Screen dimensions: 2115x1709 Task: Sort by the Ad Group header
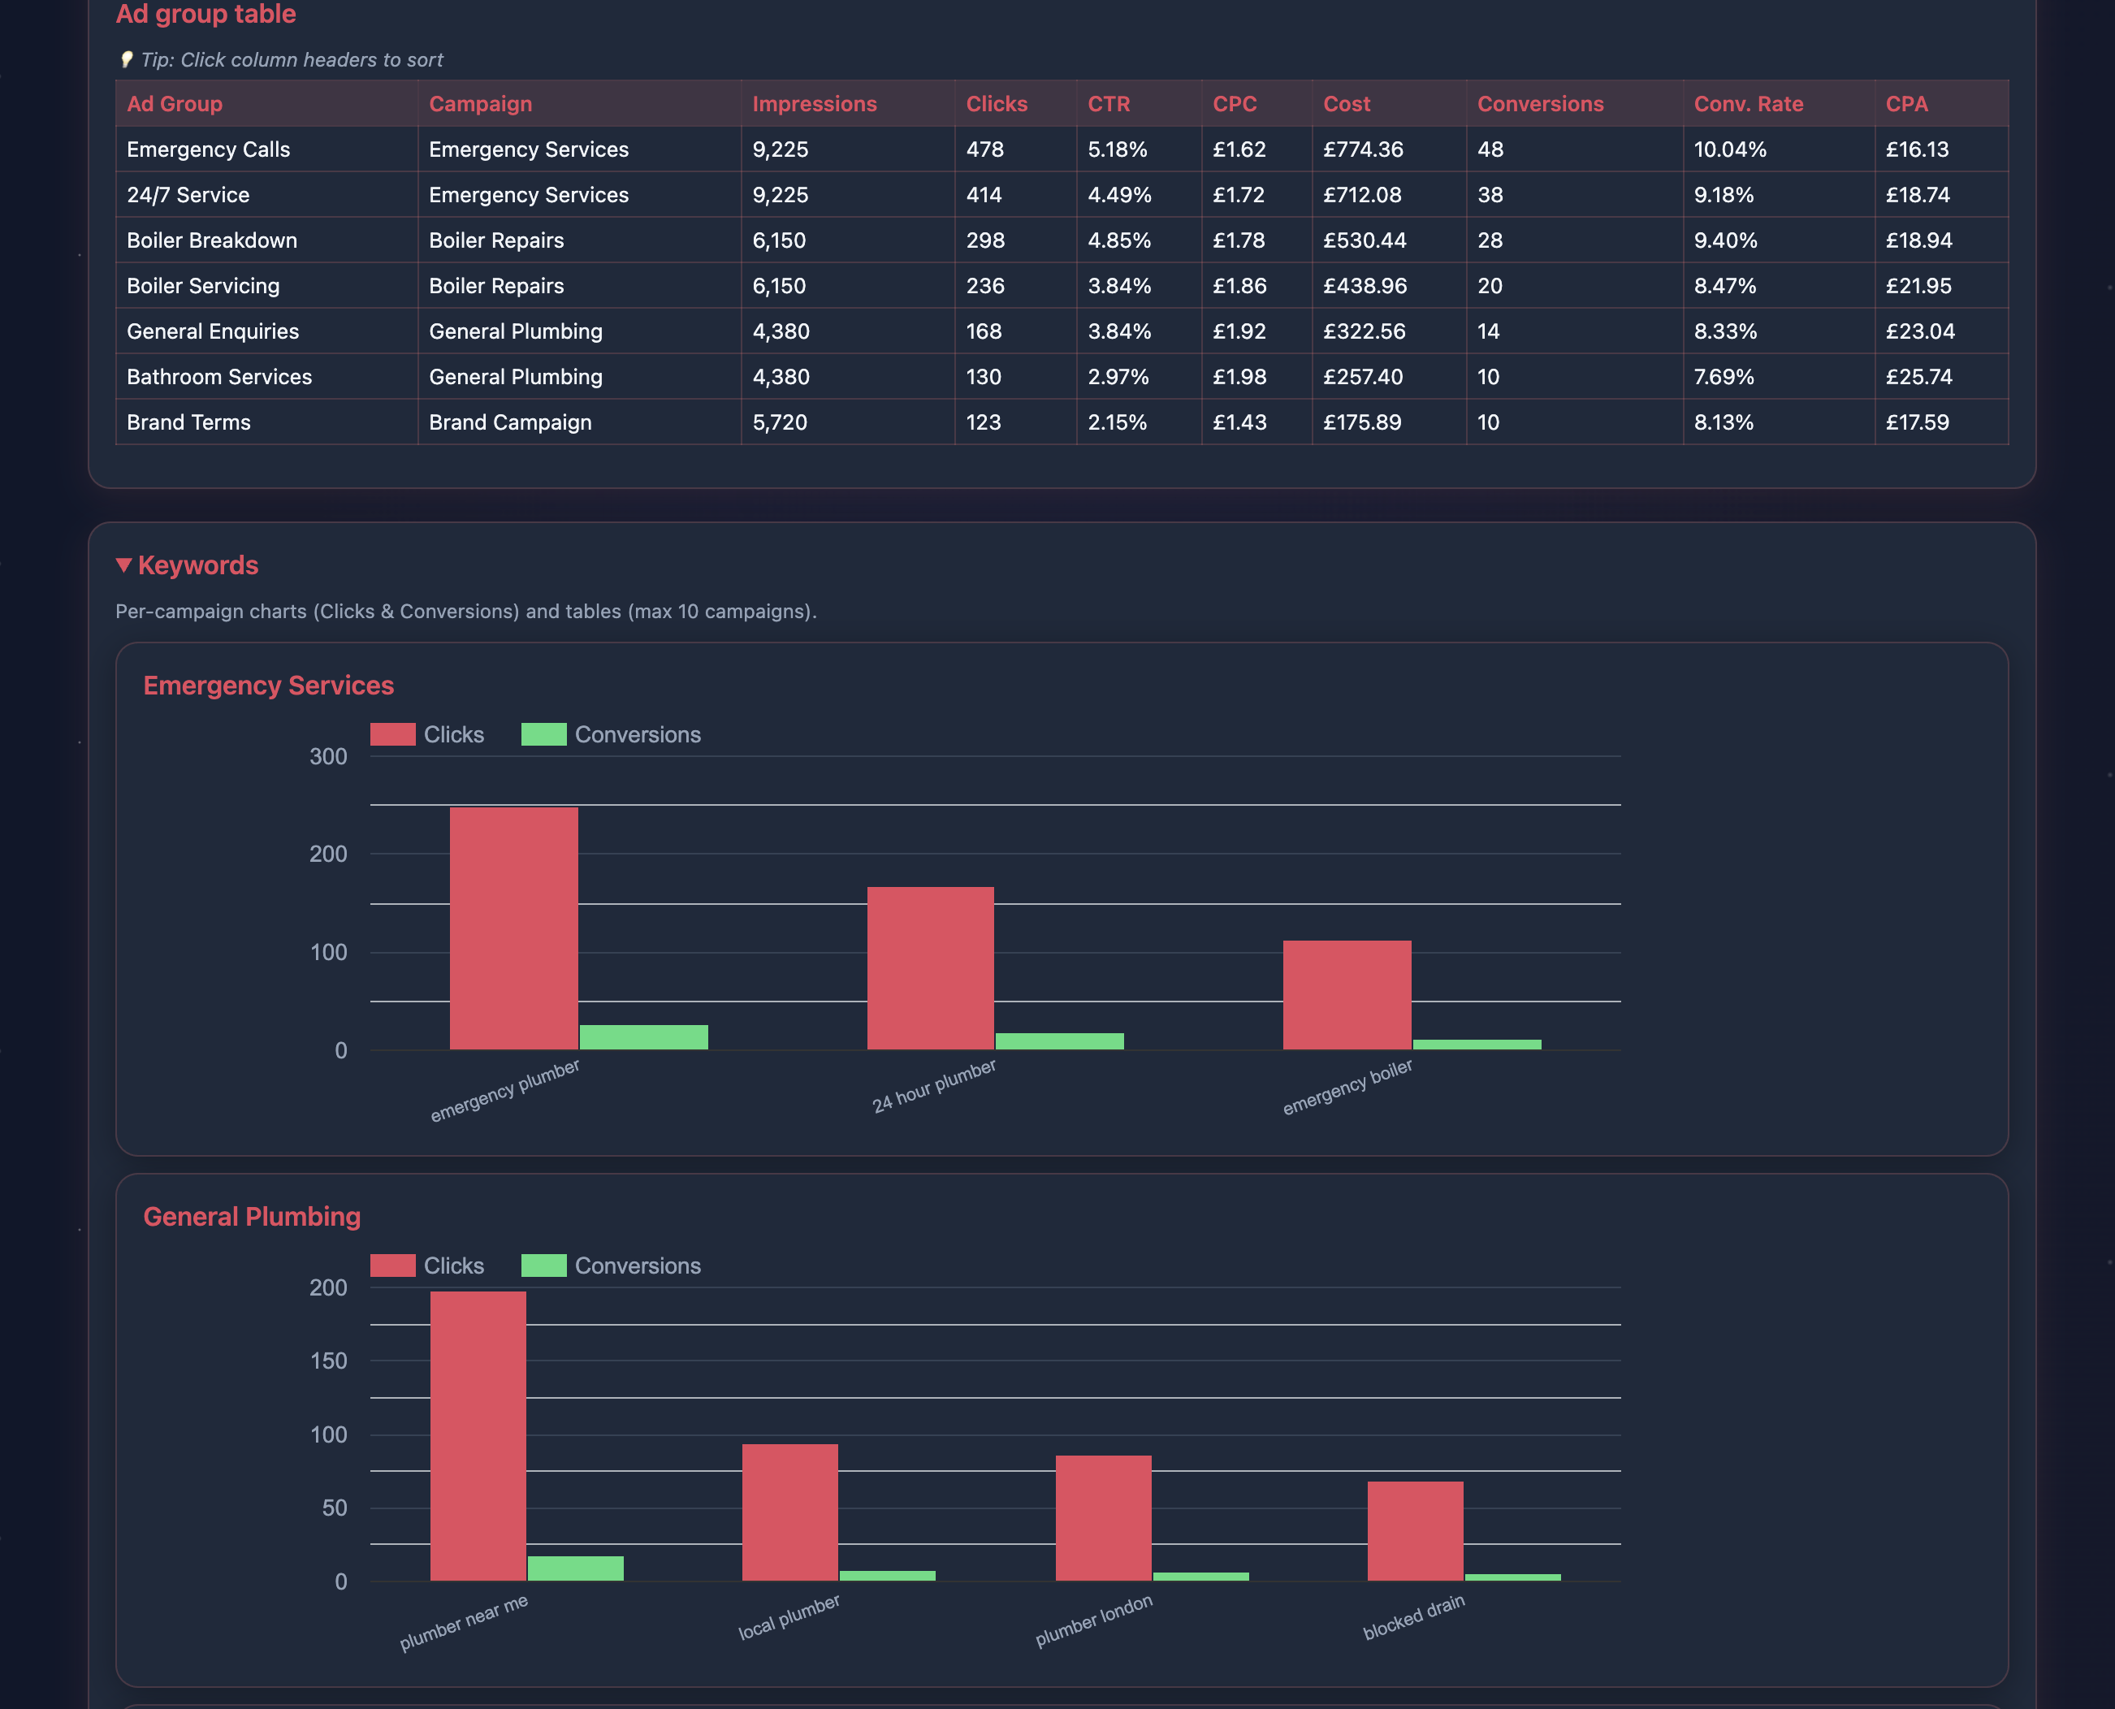[174, 103]
